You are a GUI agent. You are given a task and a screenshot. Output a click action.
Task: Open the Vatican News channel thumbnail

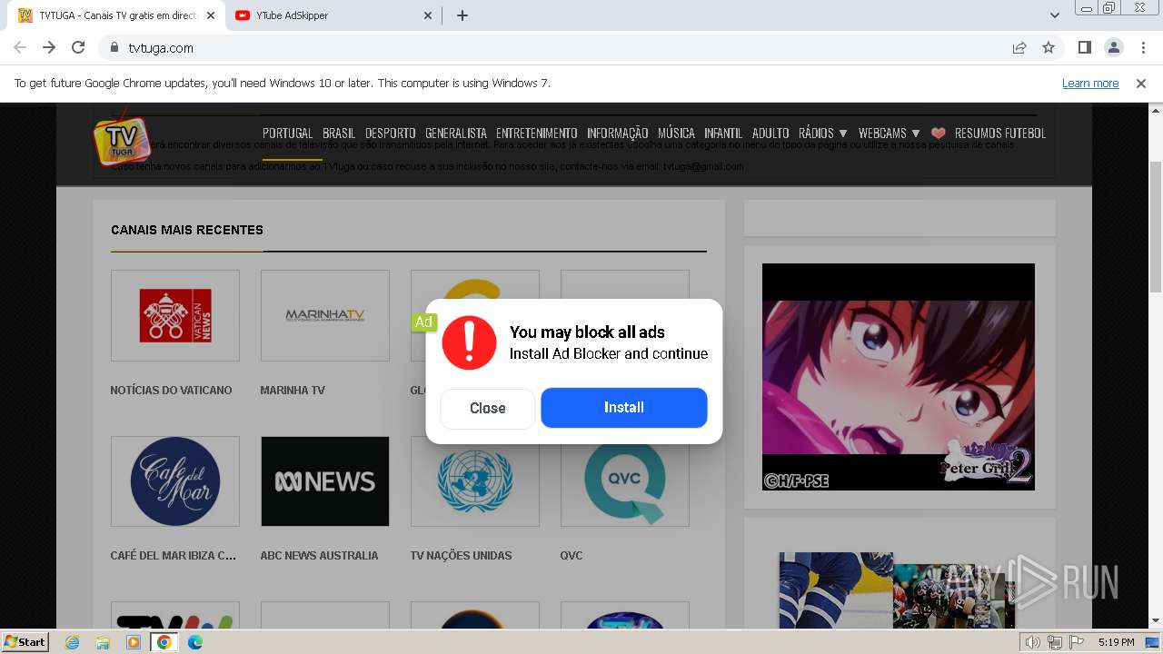175,315
